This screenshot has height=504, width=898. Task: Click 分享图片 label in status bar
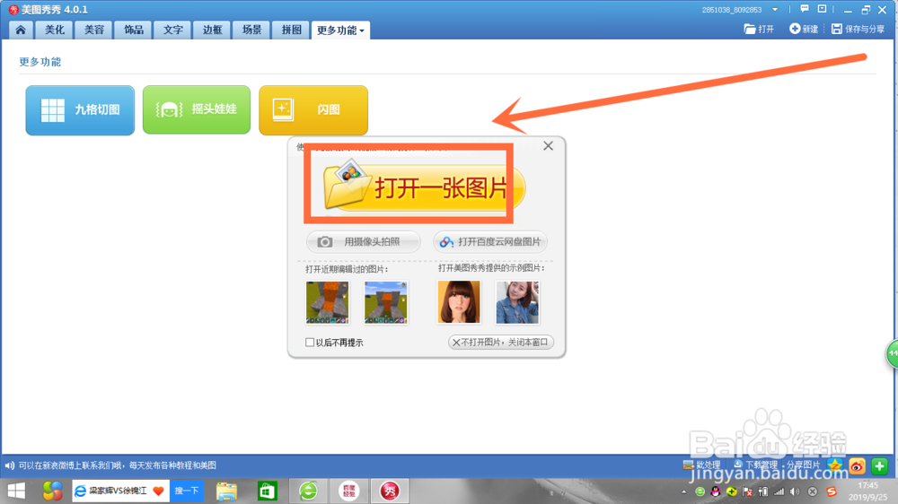click(x=803, y=465)
